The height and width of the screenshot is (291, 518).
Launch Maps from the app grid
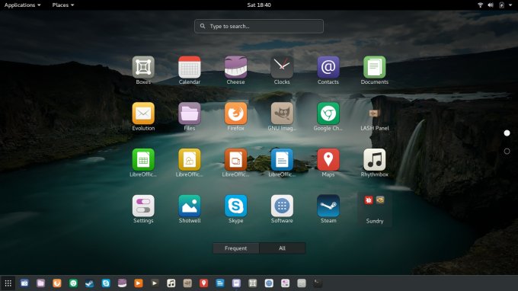pyautogui.click(x=328, y=160)
